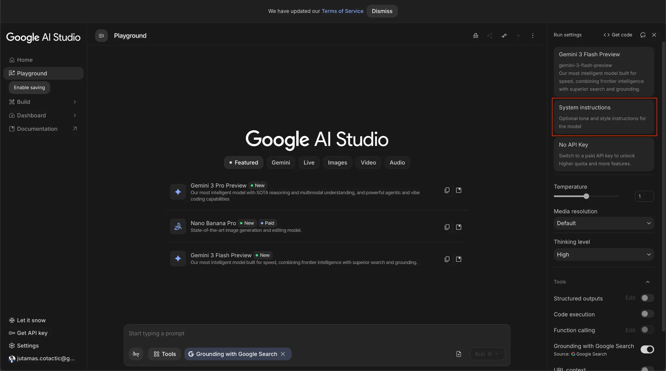Viewport: 666px width, 371px height.
Task: Disable the Grounding with Google Search toggle
Action: pos(647,350)
